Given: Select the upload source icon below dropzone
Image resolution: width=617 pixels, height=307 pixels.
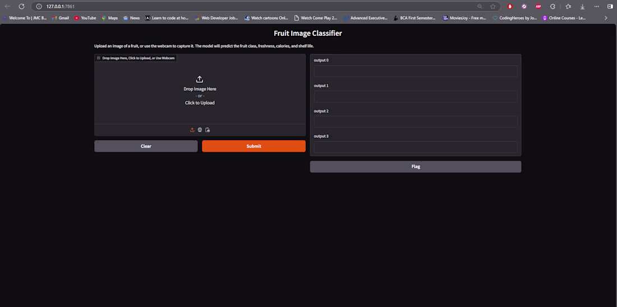Looking at the screenshot, I should [x=192, y=130].
